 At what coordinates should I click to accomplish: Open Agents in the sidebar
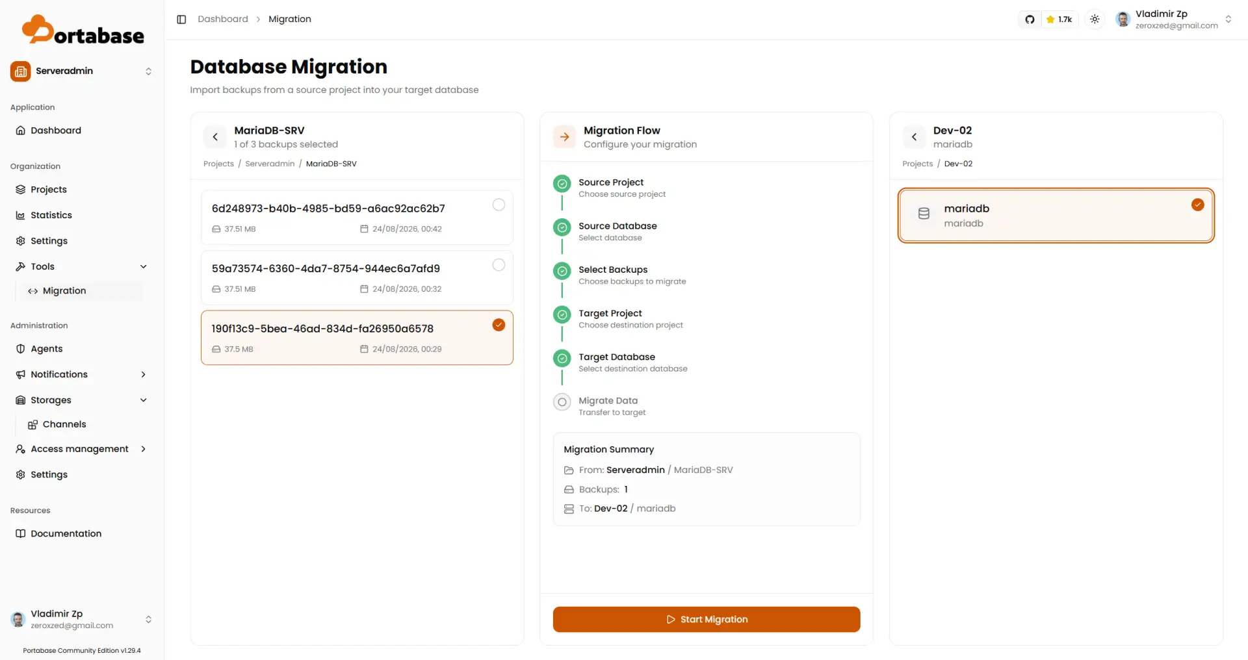(82, 349)
